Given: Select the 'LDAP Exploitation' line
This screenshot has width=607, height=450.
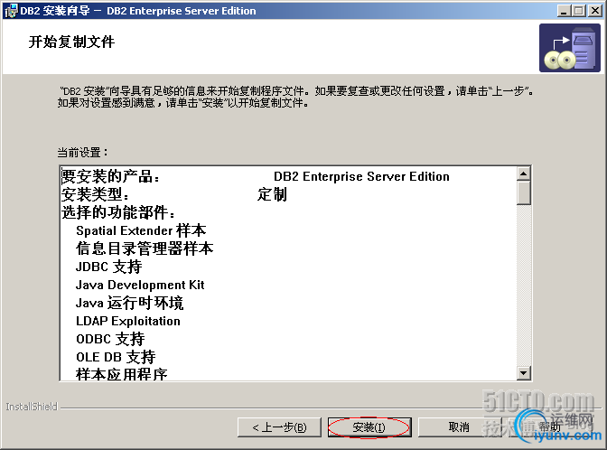Looking at the screenshot, I should [128, 321].
